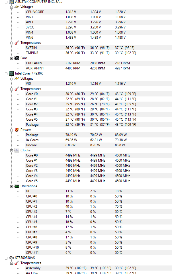This screenshot has height=274, width=172.
Task: Click the Clocks section icon
Action: pos(17,150)
